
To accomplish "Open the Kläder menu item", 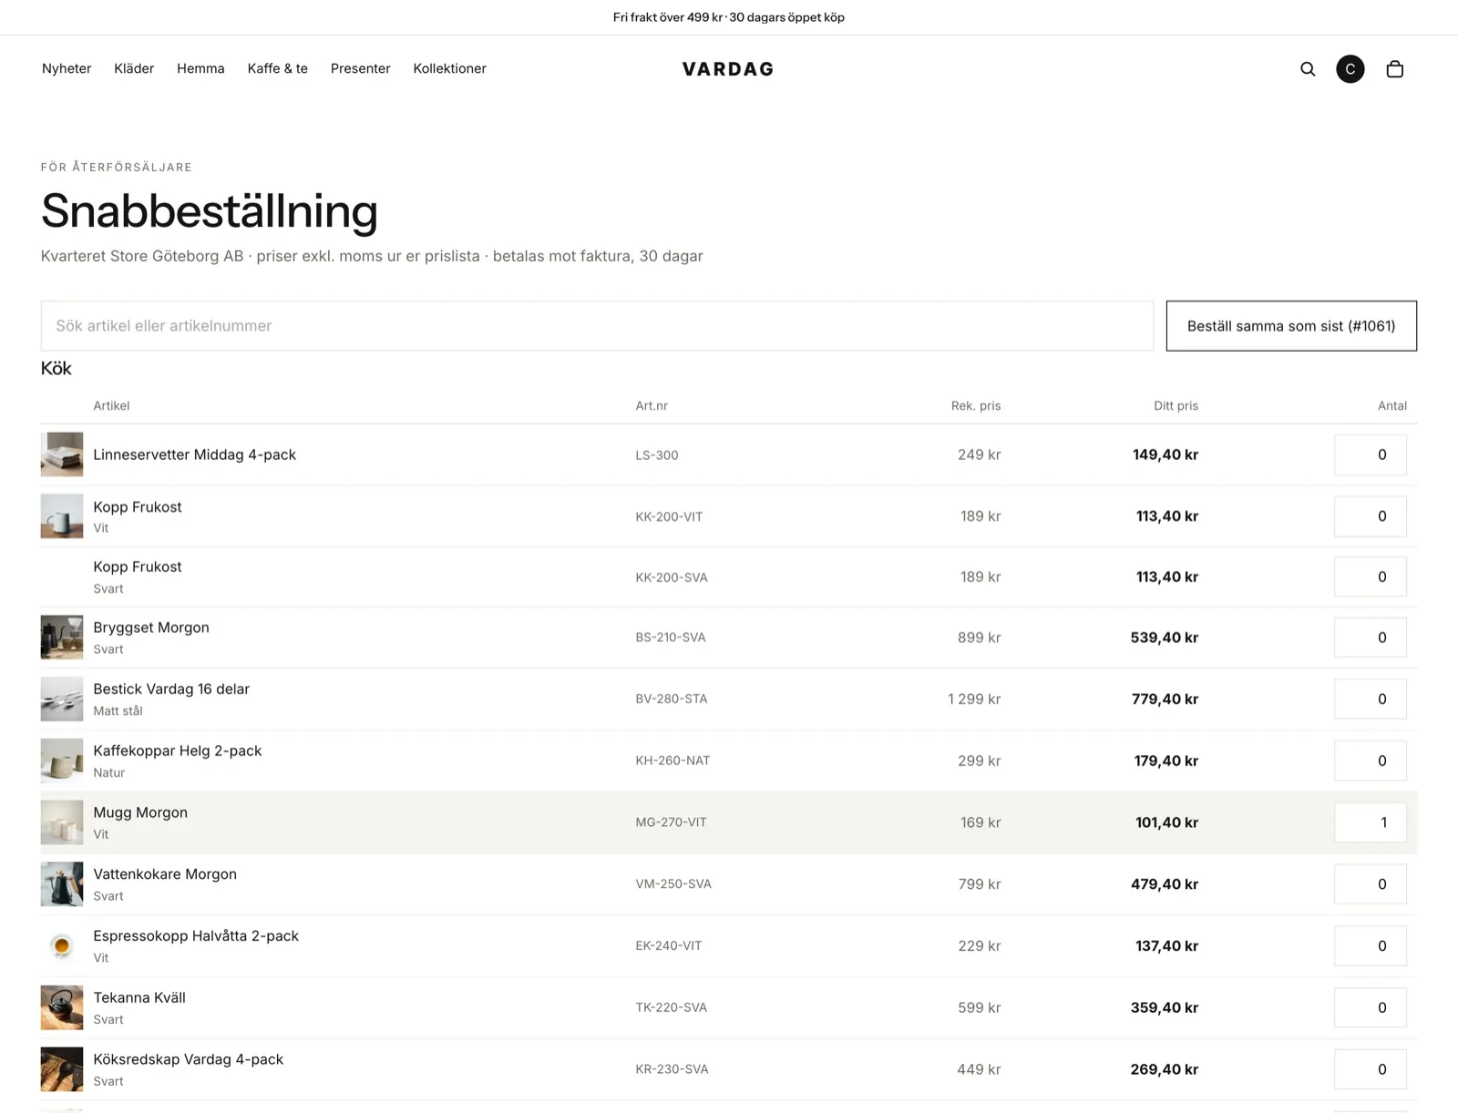I will [x=134, y=68].
